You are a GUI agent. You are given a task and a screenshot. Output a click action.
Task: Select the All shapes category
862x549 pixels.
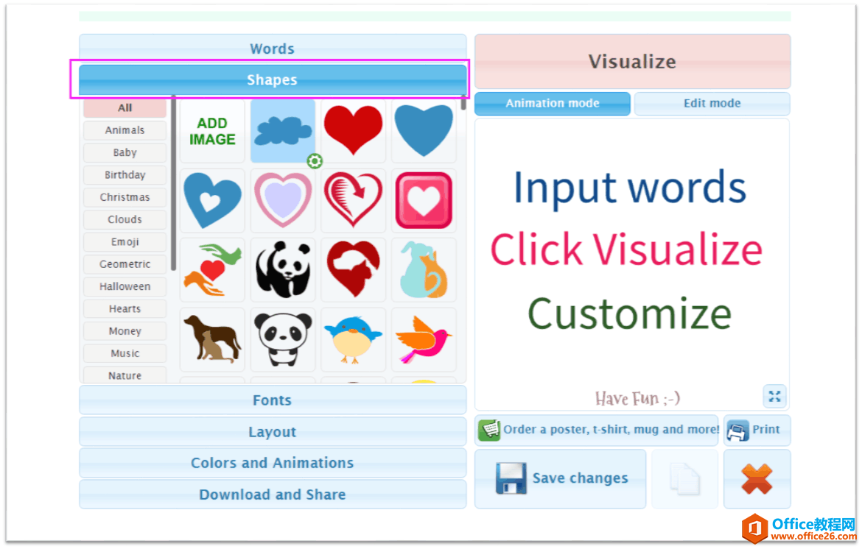click(x=125, y=107)
